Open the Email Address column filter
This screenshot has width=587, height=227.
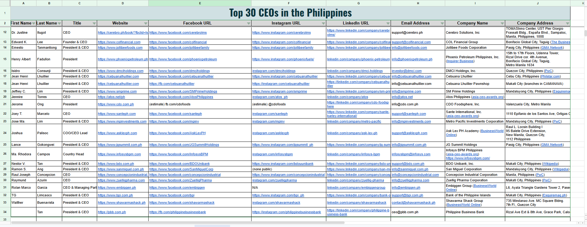click(x=442, y=23)
